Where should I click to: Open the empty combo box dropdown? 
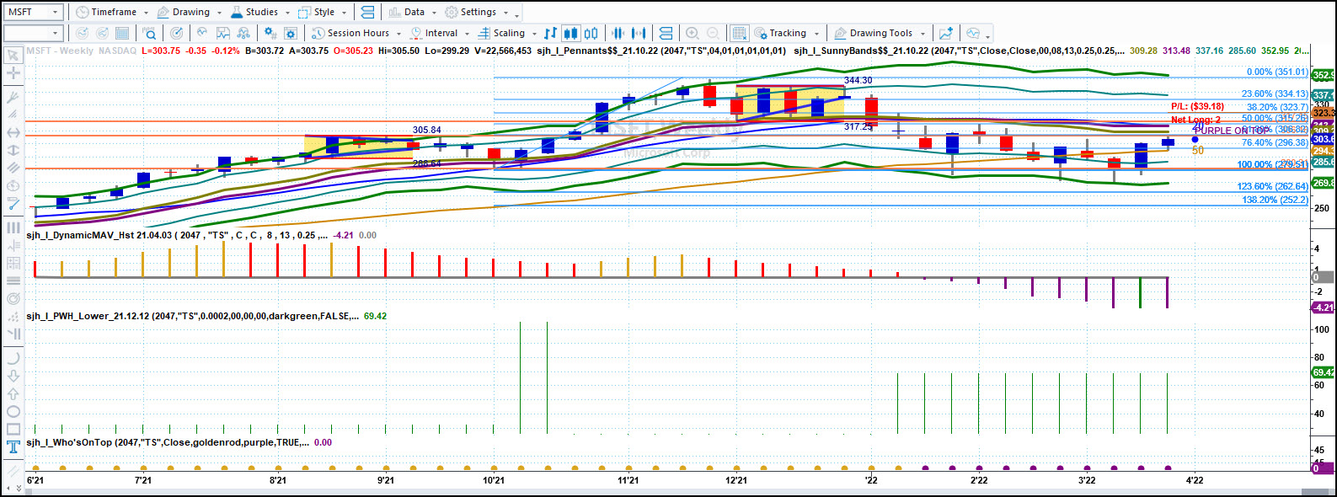56,33
